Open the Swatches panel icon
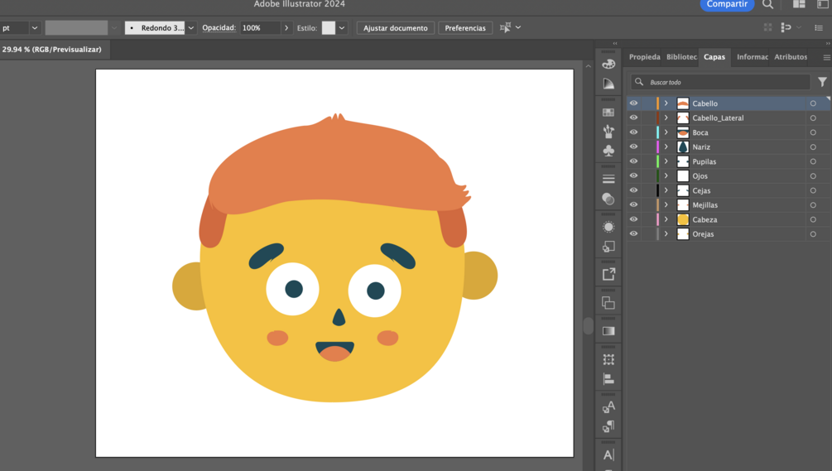The image size is (832, 471). pos(608,113)
